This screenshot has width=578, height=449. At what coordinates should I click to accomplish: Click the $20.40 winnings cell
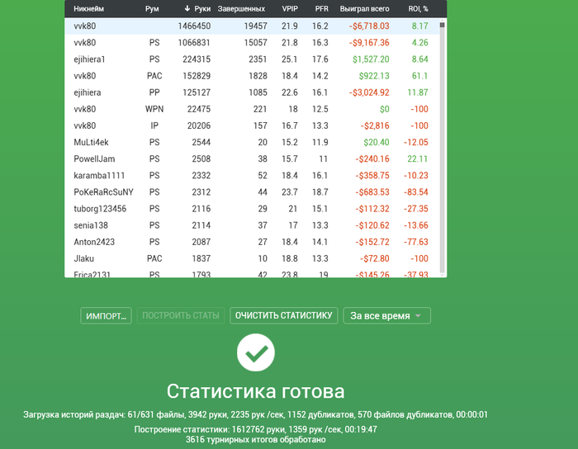(x=377, y=142)
